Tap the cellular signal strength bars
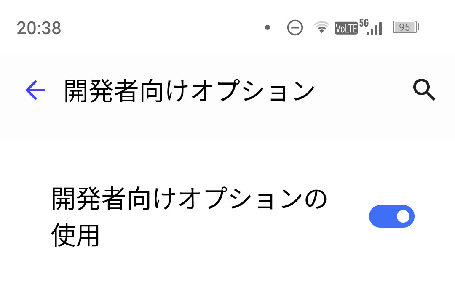This screenshot has width=455, height=303. 375,29
